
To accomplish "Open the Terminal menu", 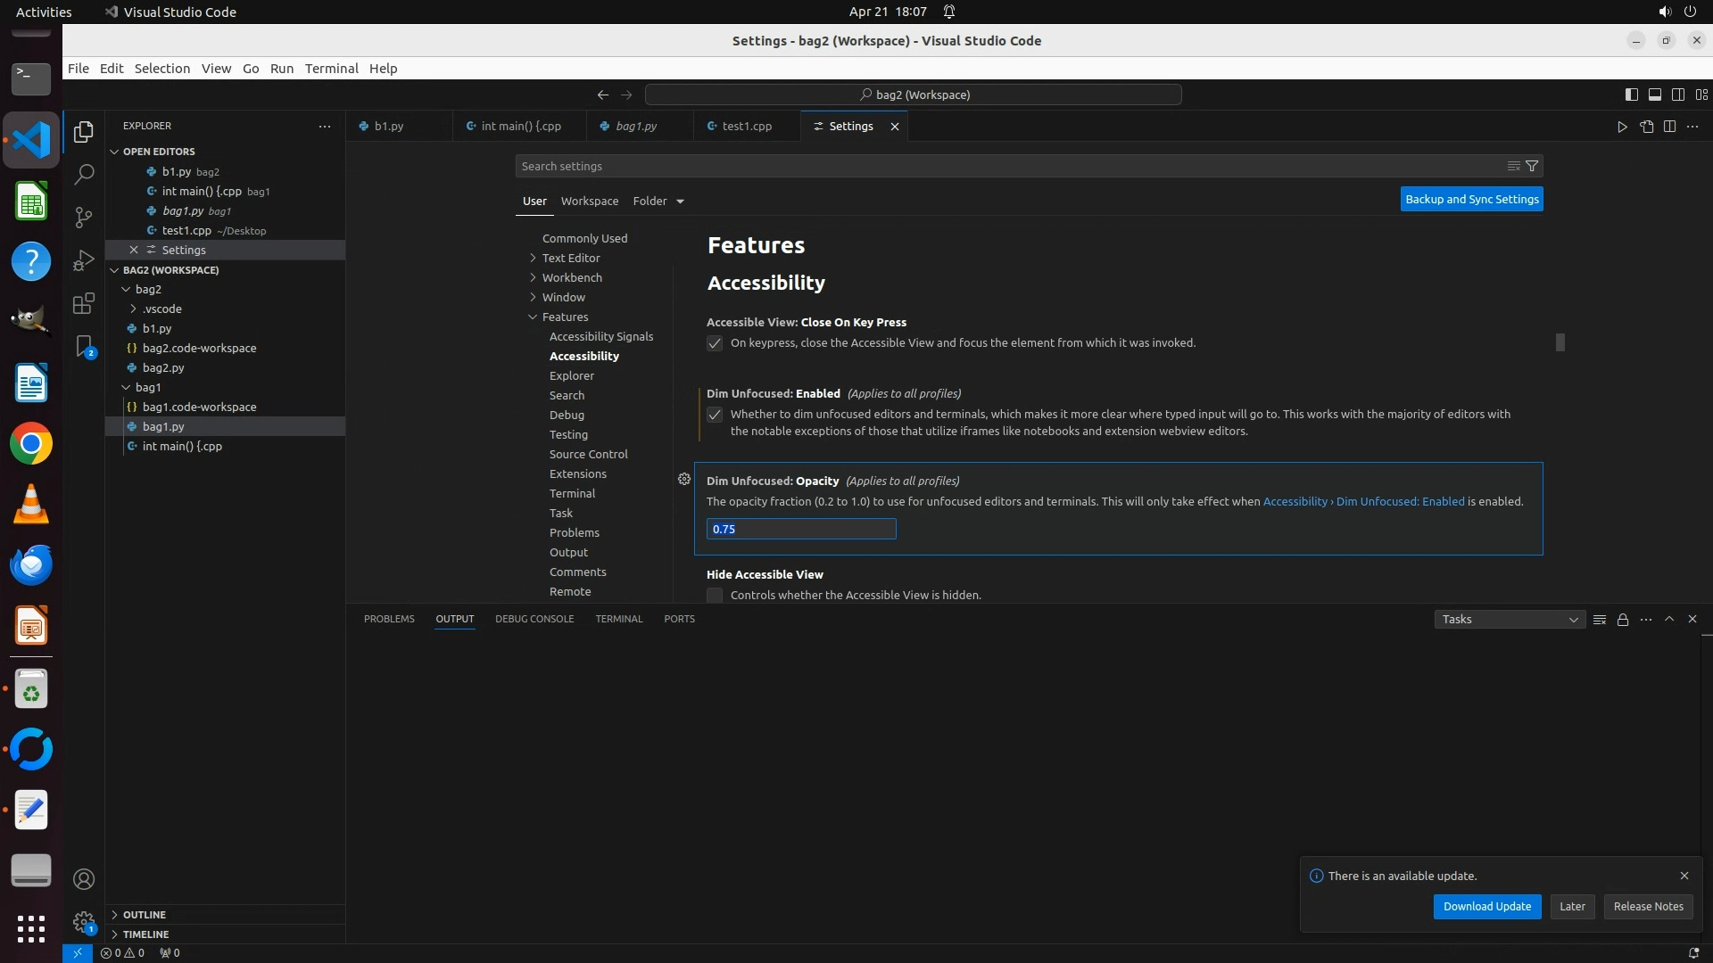I will (331, 69).
